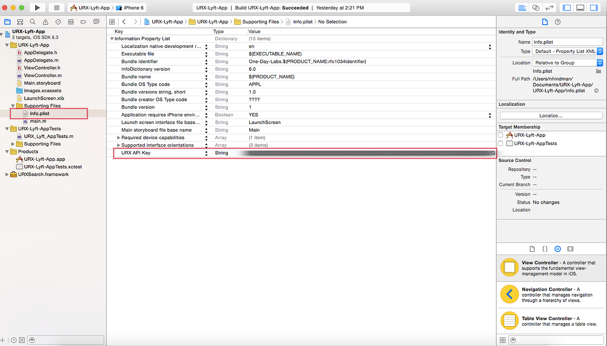Toggle the Utilities pane visibility
The image size is (607, 346).
click(594, 8)
